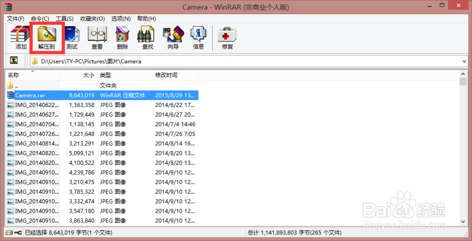Select the IMG_20140704 file row
The width and height of the screenshot is (472, 241).
click(102, 124)
